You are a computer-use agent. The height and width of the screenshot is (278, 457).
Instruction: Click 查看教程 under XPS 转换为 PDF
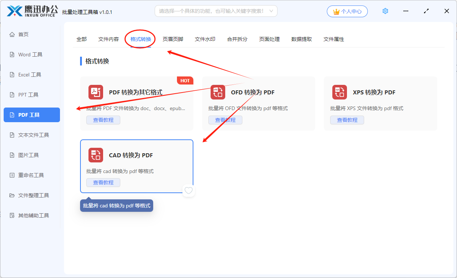coord(347,120)
